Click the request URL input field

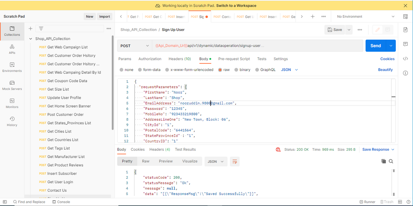tap(257, 46)
